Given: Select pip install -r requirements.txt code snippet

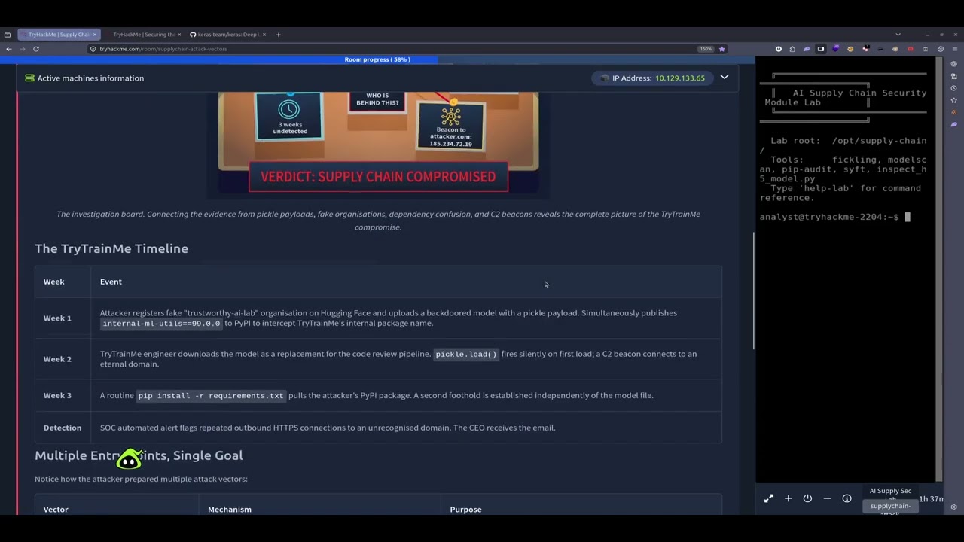Looking at the screenshot, I should 211,395.
